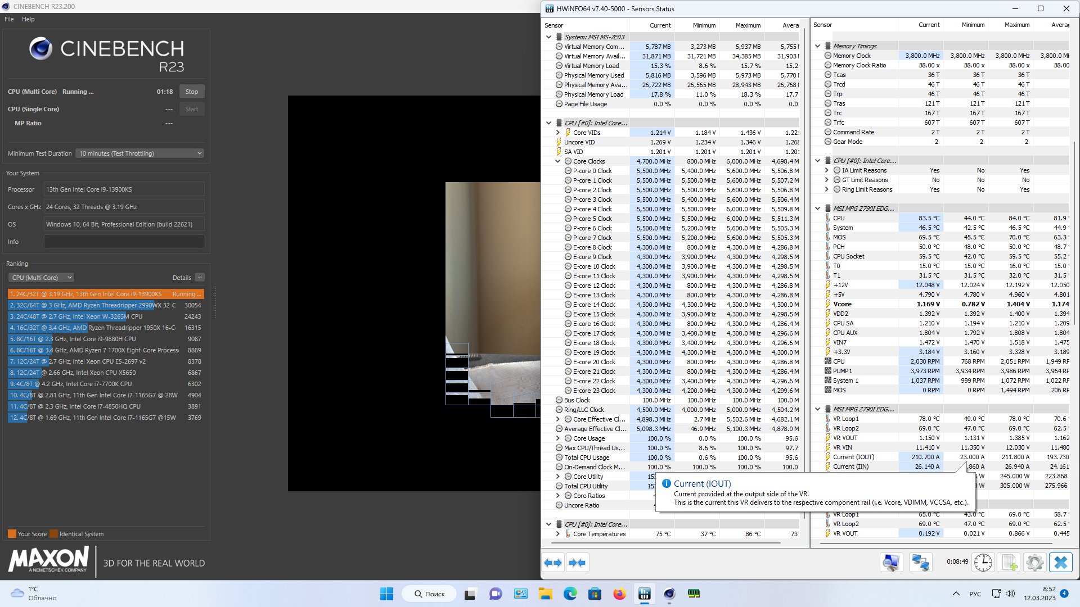The height and width of the screenshot is (607, 1080).
Task: Open the Minimum Test Duration dropdown
Action: [139, 153]
